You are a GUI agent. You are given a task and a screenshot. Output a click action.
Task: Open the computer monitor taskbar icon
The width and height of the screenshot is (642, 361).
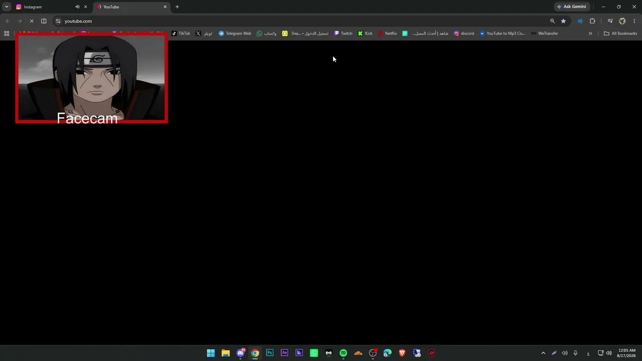coord(417,353)
